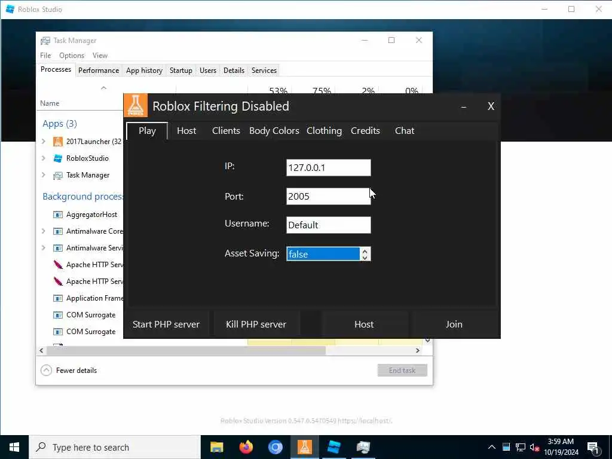Click the muted volume tray icon
The image size is (612, 459).
pos(535,447)
